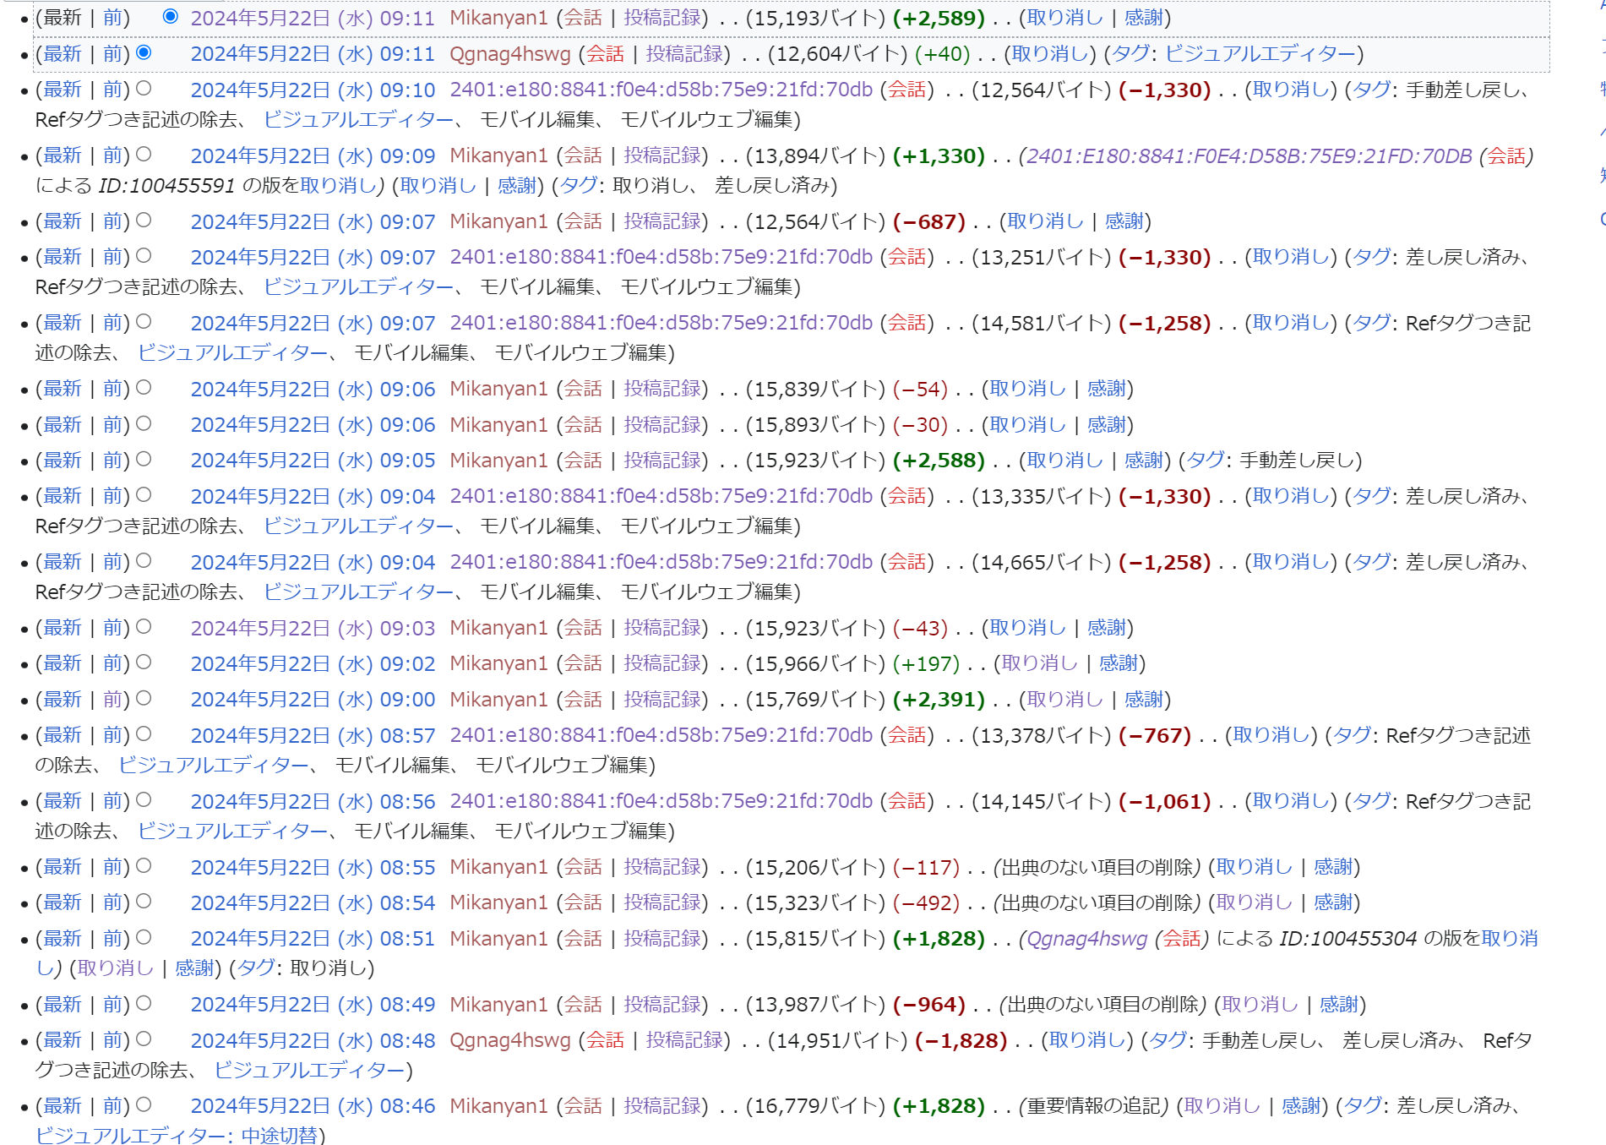Click 前 link on the 09:00 row
The image size is (1606, 1145).
coord(112,700)
